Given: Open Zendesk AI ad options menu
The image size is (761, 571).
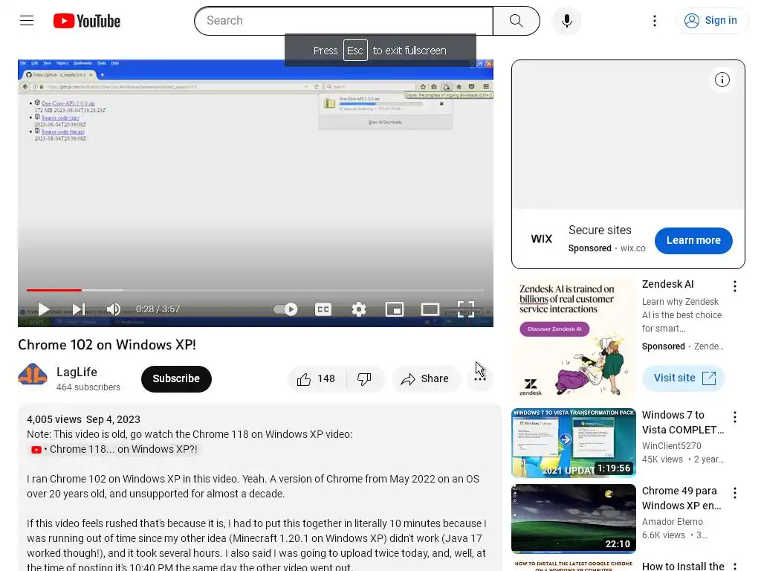Looking at the screenshot, I should coord(735,286).
